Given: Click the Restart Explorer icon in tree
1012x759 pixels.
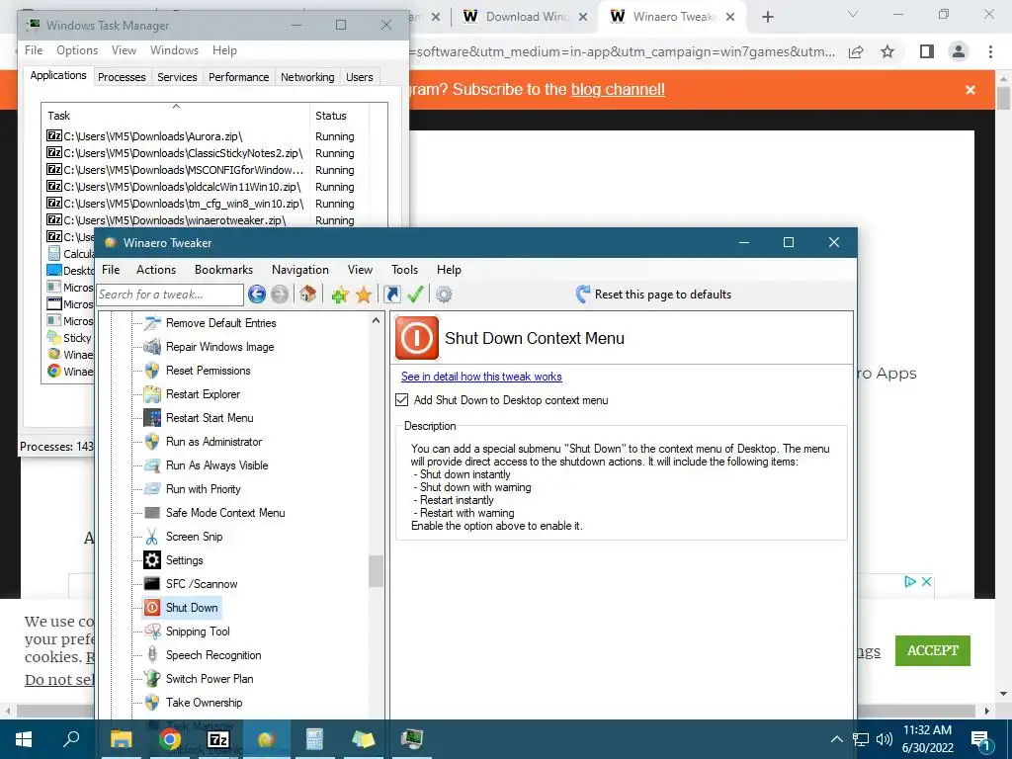Looking at the screenshot, I should [151, 393].
